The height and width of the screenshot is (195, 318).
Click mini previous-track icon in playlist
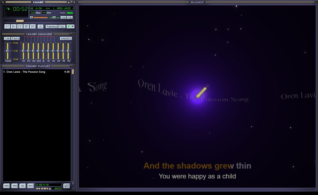coord(37,189)
